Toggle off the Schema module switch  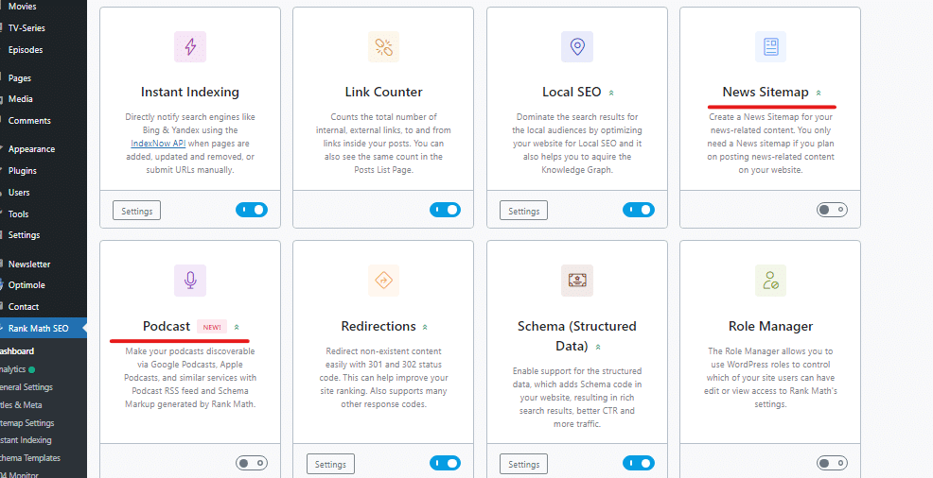click(639, 463)
